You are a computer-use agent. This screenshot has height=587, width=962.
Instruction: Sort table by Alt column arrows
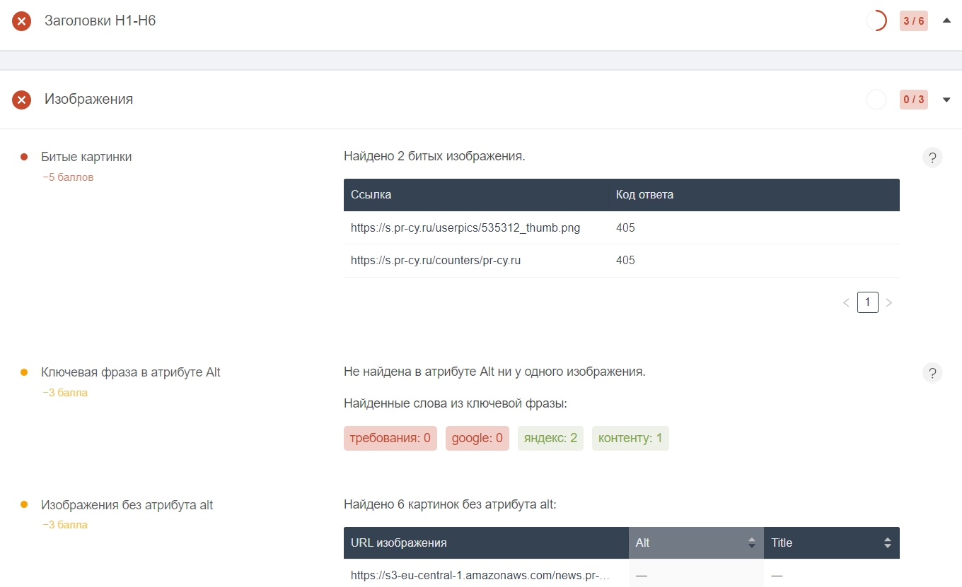click(751, 543)
